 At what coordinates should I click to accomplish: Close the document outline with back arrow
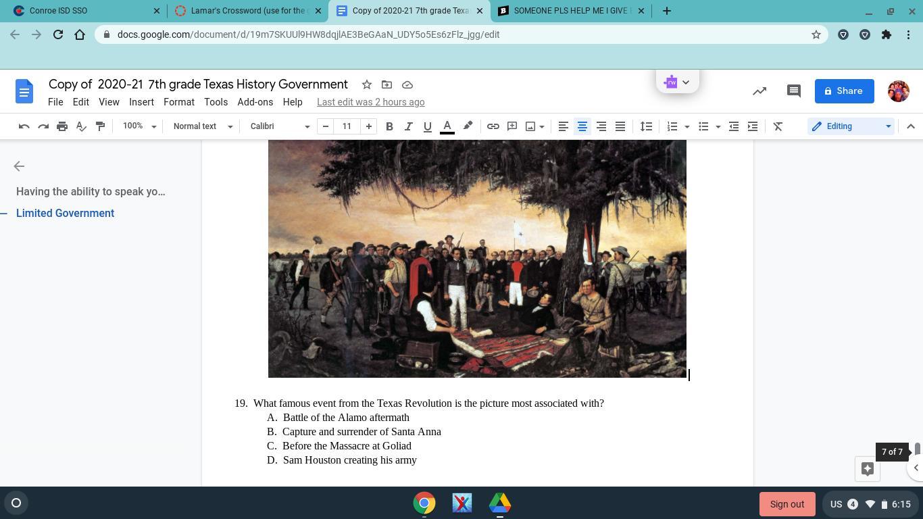click(x=19, y=166)
